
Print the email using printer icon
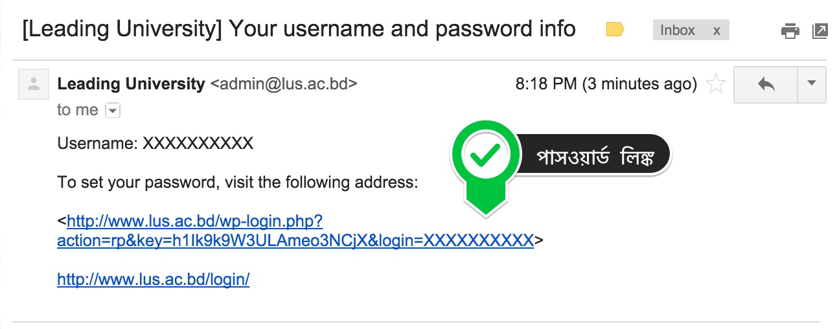[790, 30]
